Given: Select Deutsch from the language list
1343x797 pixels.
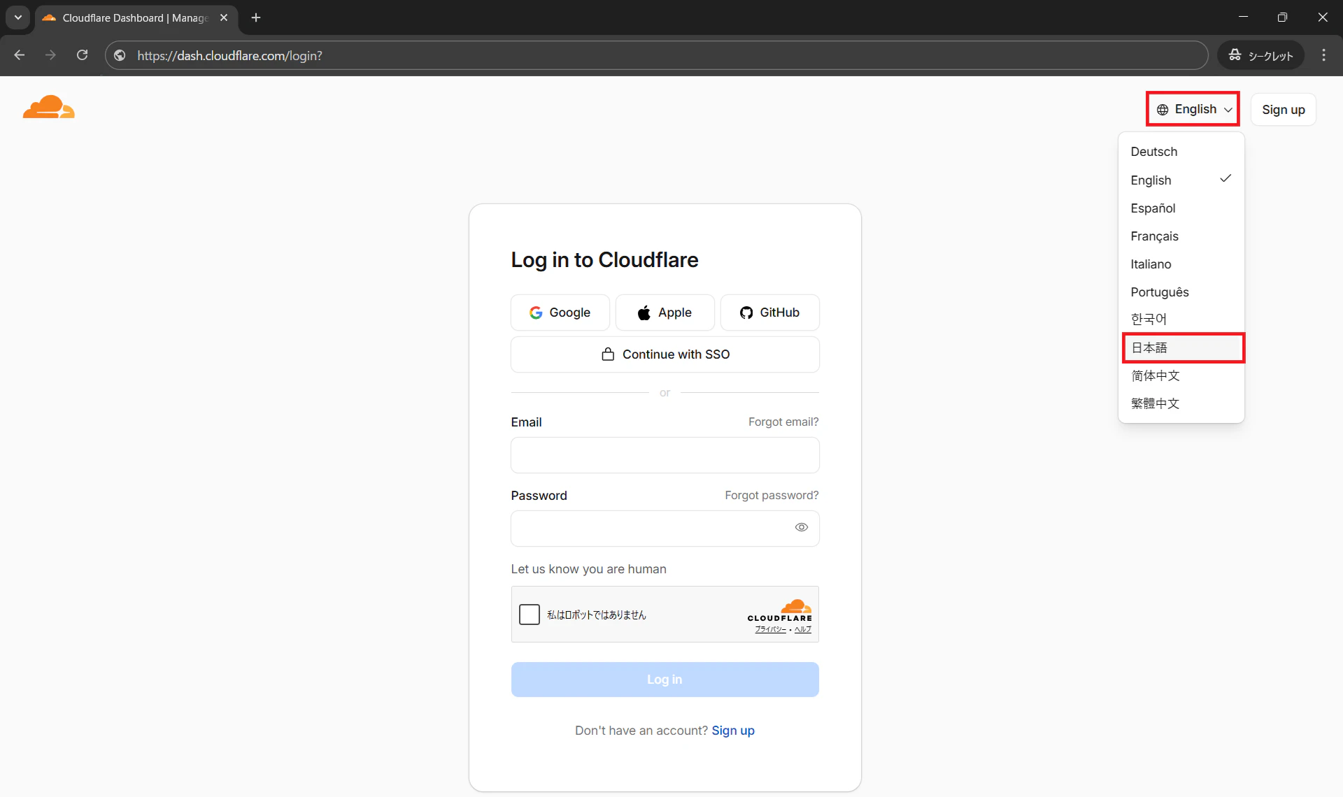Looking at the screenshot, I should [x=1181, y=152].
